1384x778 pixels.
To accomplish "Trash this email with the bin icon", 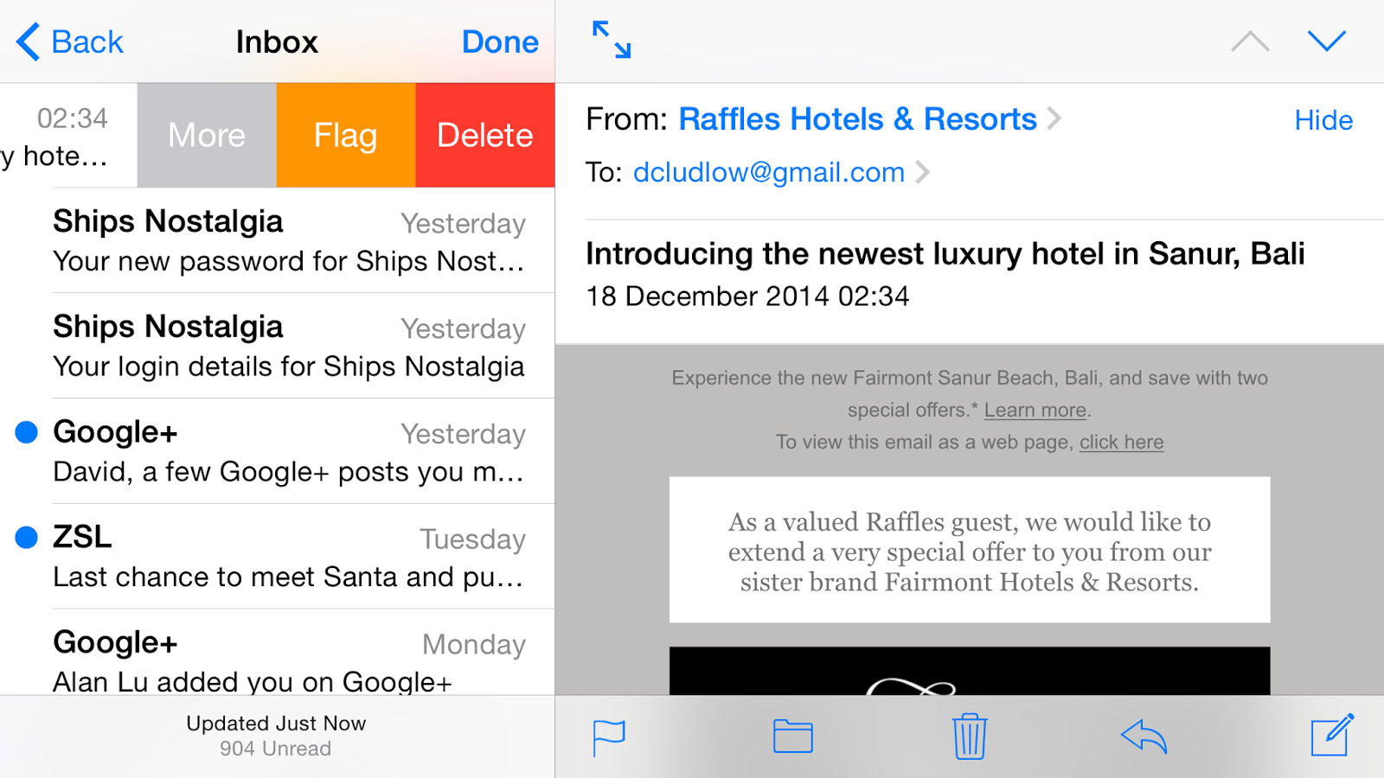I will coord(970,737).
